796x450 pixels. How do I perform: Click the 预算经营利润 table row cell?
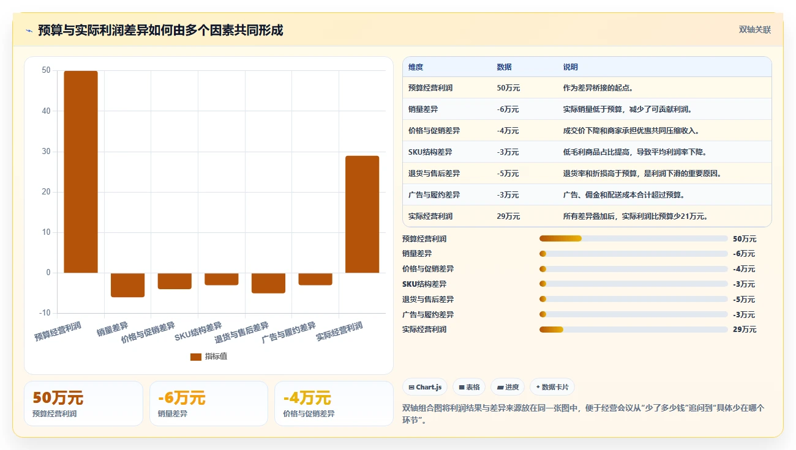click(x=430, y=88)
